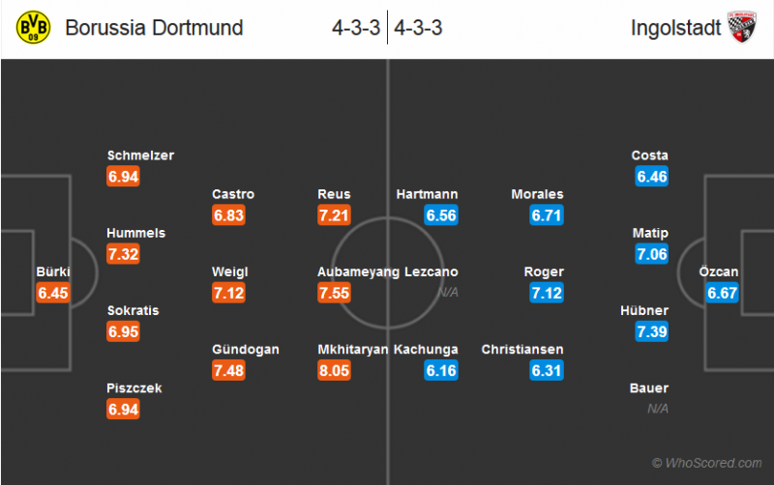Select Bürki's 6.45 goalkeeper rating

point(53,294)
